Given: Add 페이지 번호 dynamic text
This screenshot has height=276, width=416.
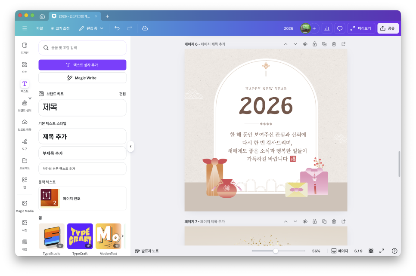Looking at the screenshot, I should coord(82,198).
